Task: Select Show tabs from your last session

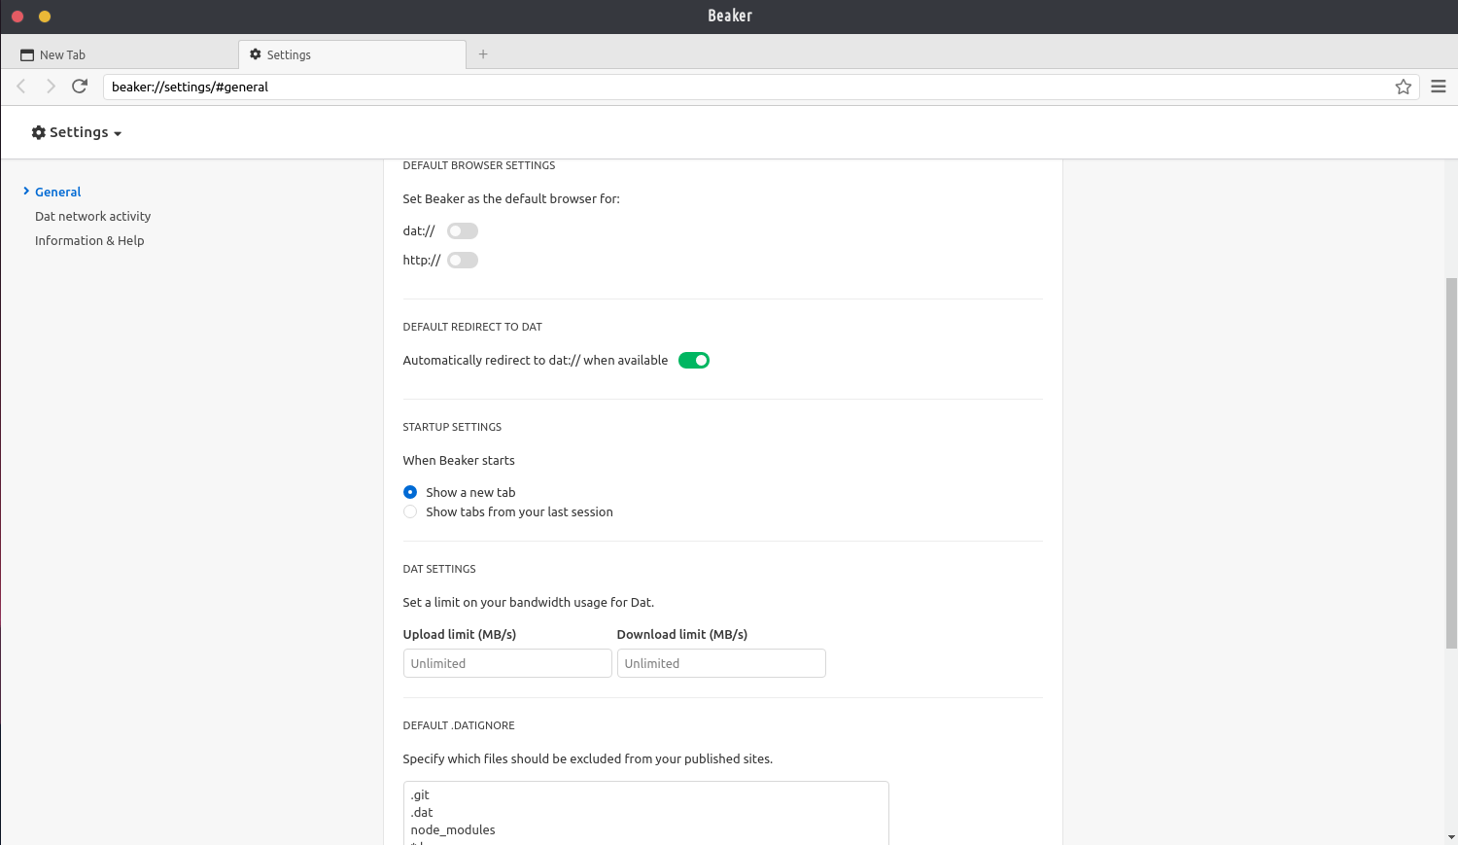Action: pos(410,511)
